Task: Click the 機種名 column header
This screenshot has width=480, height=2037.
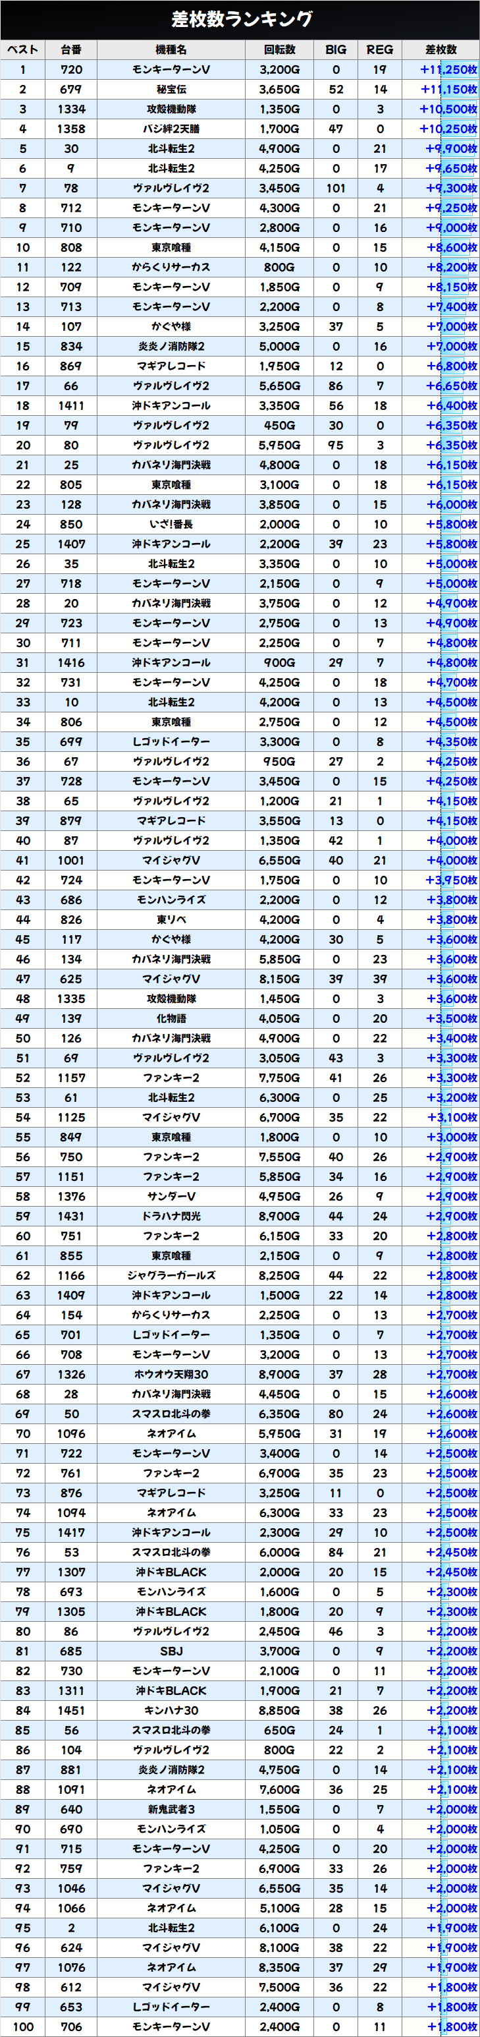Action: click(x=171, y=50)
